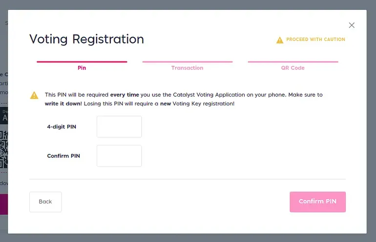Select the QR Code step tab
Viewport: 376px width, 242px height.
pyautogui.click(x=293, y=68)
